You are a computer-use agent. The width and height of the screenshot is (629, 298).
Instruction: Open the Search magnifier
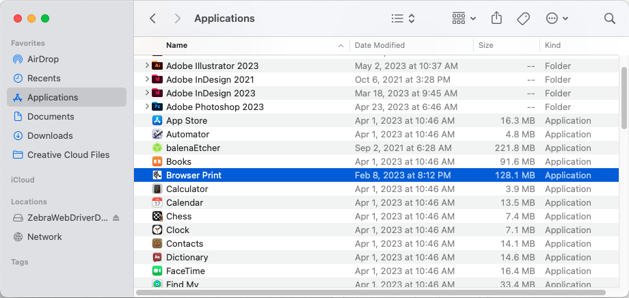click(609, 18)
